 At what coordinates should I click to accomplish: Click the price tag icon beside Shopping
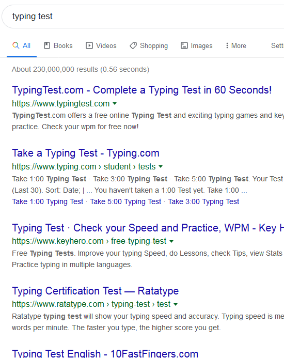(x=133, y=45)
